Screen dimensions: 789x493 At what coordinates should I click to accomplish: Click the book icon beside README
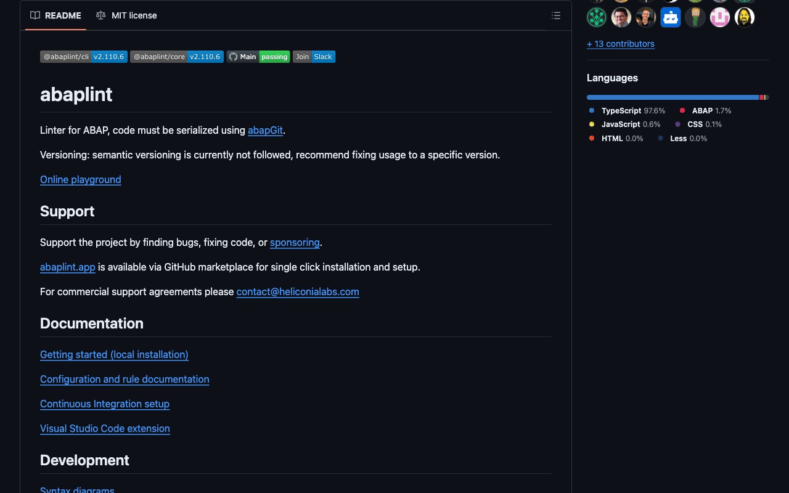tap(35, 15)
